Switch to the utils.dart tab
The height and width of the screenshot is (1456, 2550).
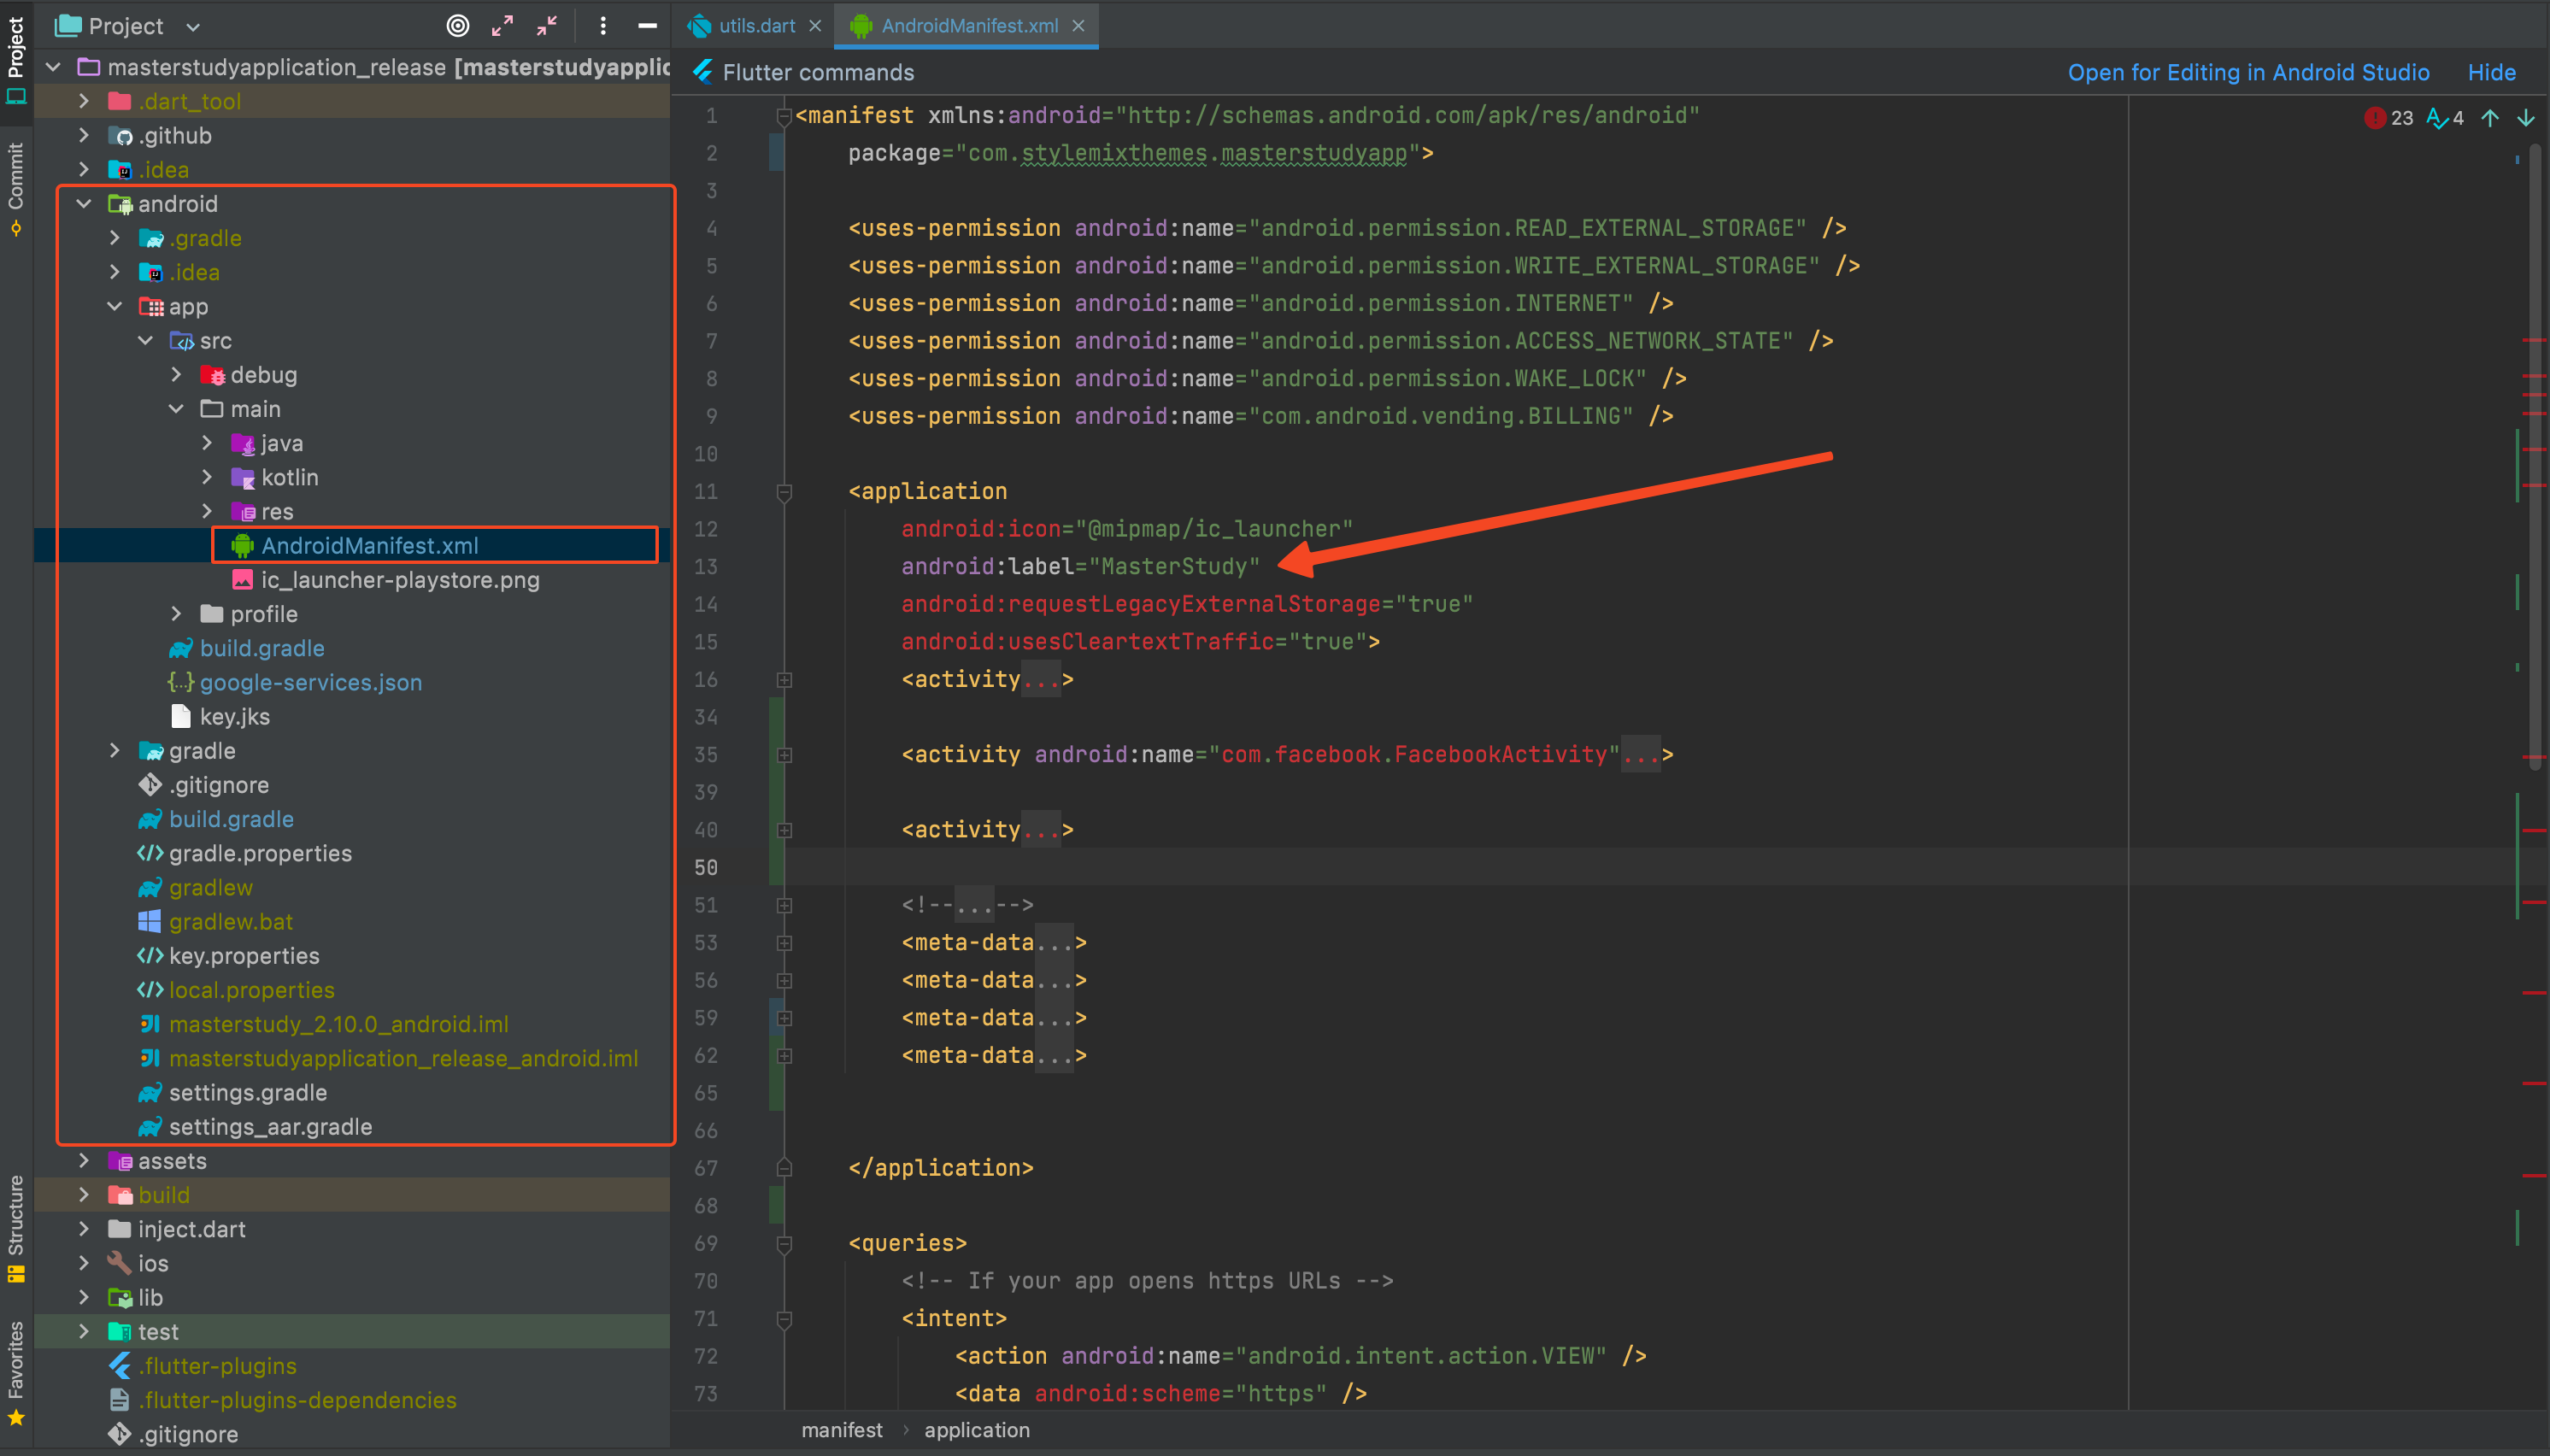click(x=756, y=26)
